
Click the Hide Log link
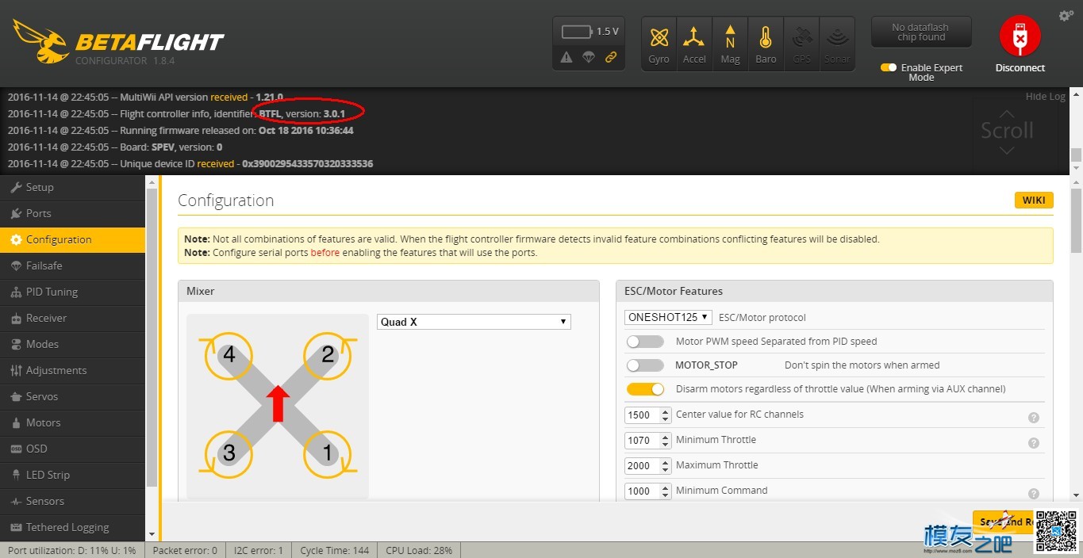1045,97
